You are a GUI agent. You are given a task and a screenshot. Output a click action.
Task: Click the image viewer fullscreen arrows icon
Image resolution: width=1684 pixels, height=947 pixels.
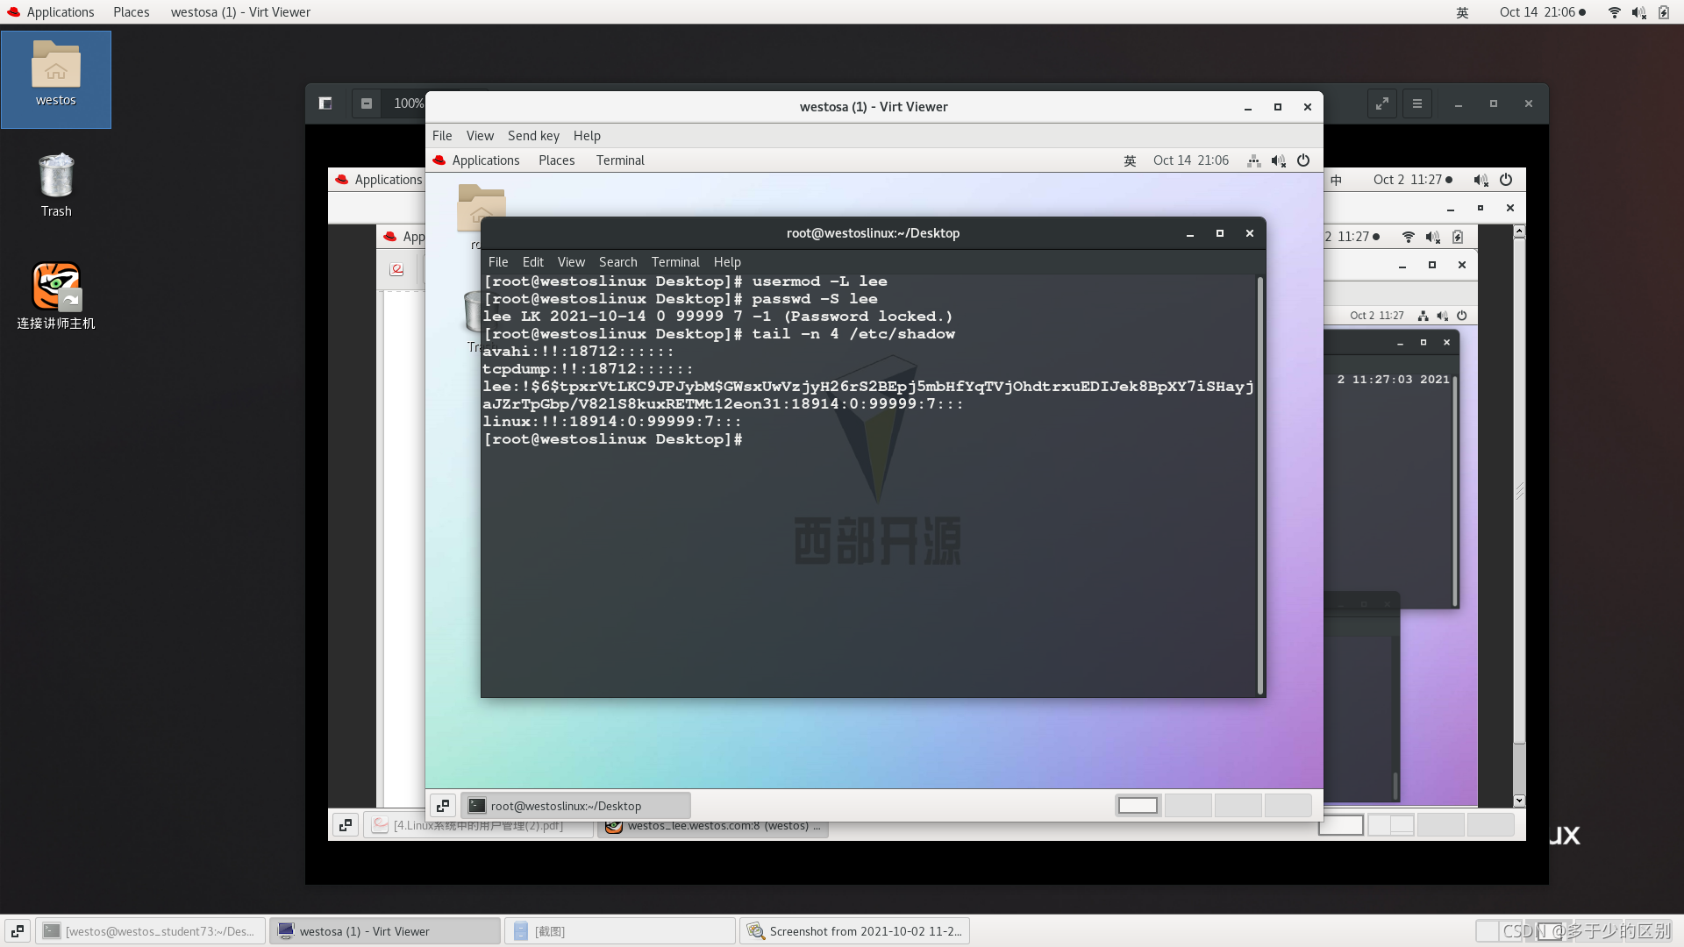[x=1382, y=103]
